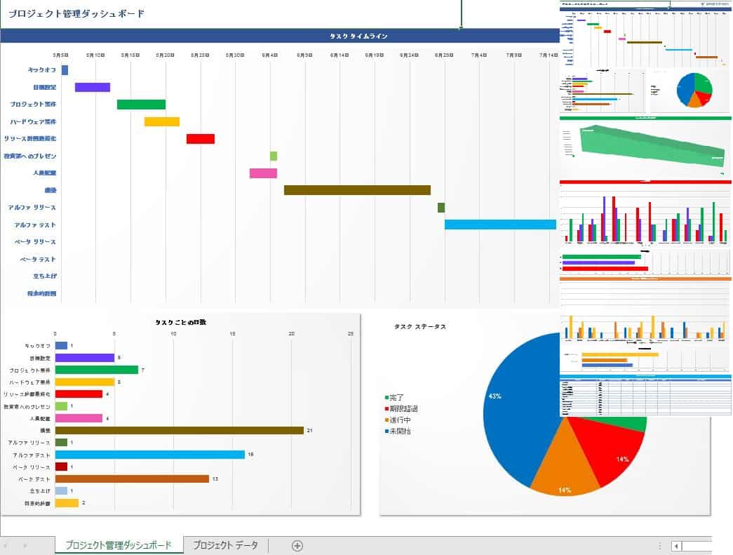Click the previous sheet navigation arrow

[x=6, y=546]
